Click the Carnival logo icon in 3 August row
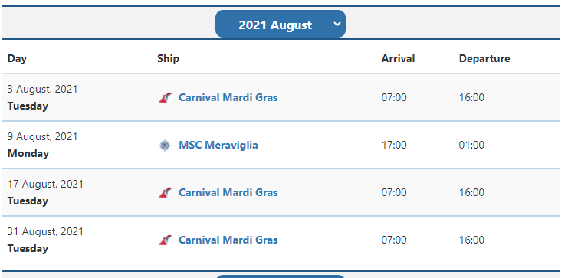This screenshot has width=568, height=278. (165, 97)
